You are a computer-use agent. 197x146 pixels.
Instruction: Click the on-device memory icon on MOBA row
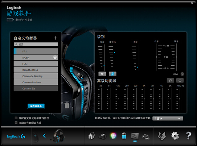pyautogui.click(x=55, y=57)
